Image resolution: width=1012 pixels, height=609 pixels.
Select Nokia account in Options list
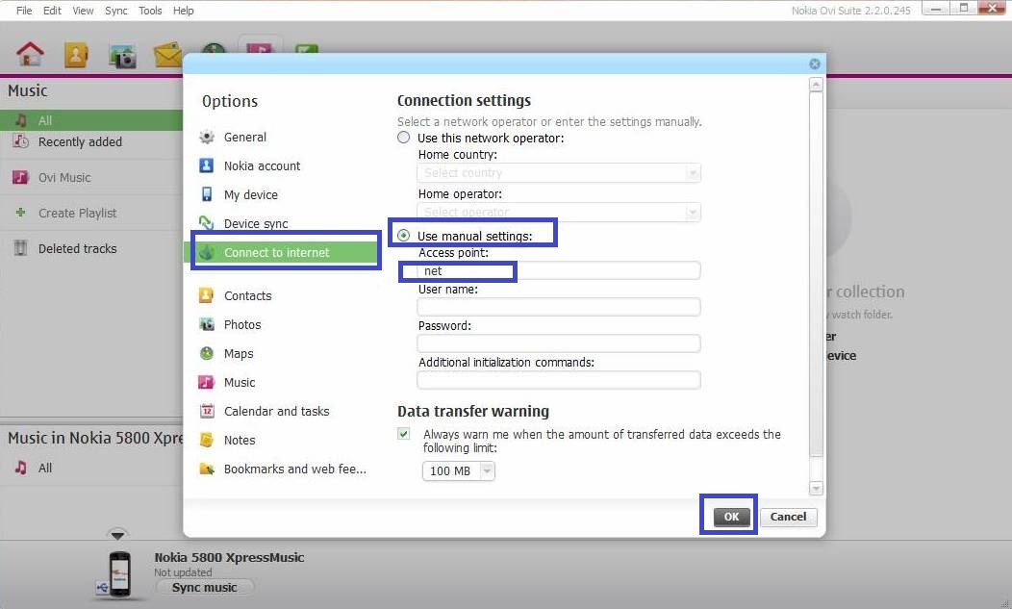click(x=262, y=166)
